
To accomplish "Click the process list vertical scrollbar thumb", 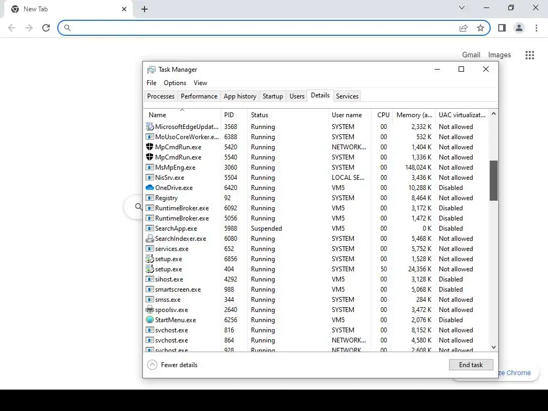I will (x=493, y=181).
